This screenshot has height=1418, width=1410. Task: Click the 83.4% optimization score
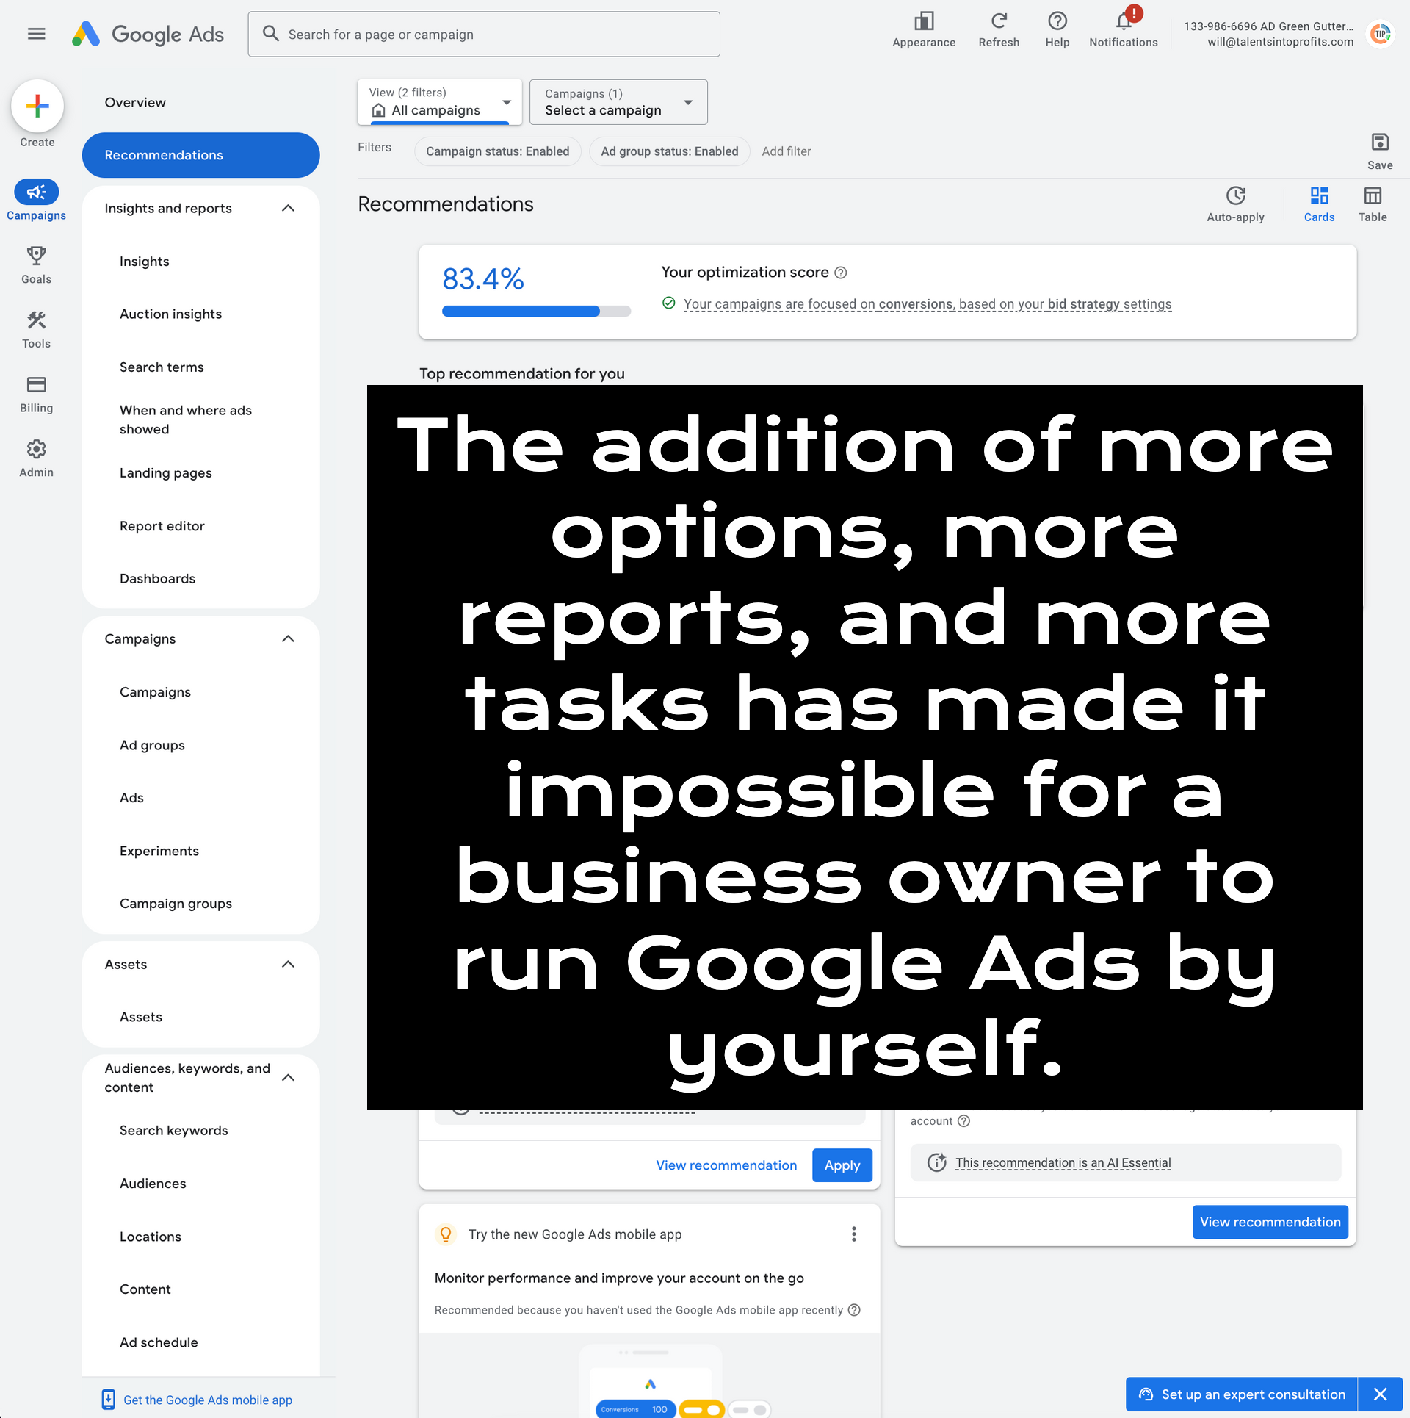(482, 279)
